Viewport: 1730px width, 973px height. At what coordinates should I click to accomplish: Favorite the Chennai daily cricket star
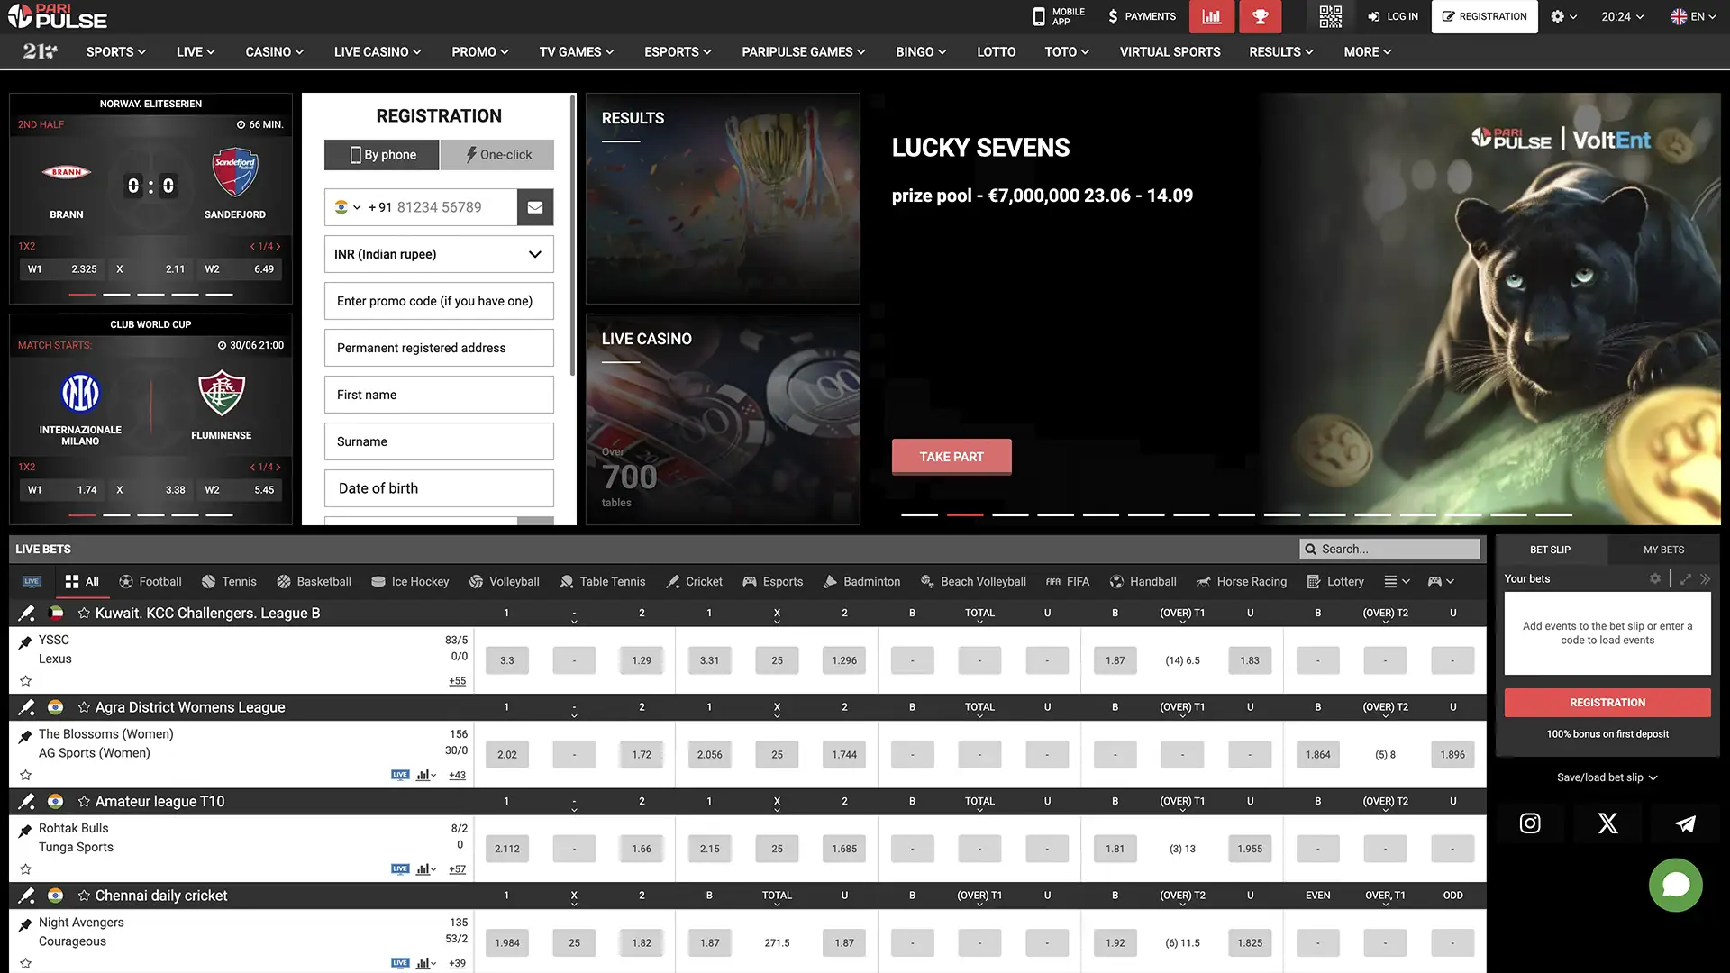coord(84,896)
